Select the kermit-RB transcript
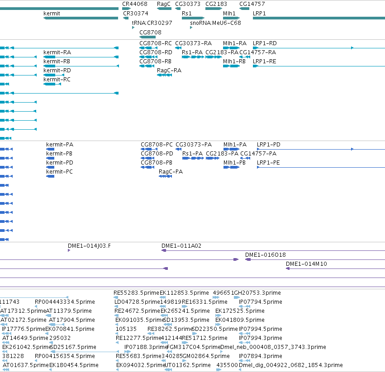The height and width of the screenshot is (372, 385). click(81, 66)
